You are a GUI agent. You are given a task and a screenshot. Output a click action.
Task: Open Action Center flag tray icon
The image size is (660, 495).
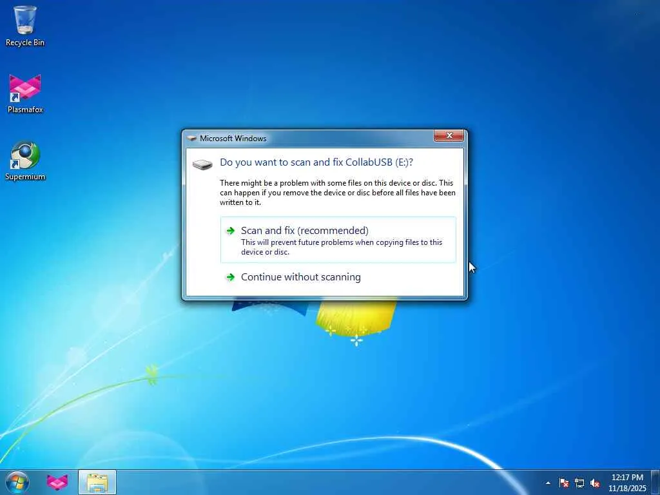tap(564, 483)
